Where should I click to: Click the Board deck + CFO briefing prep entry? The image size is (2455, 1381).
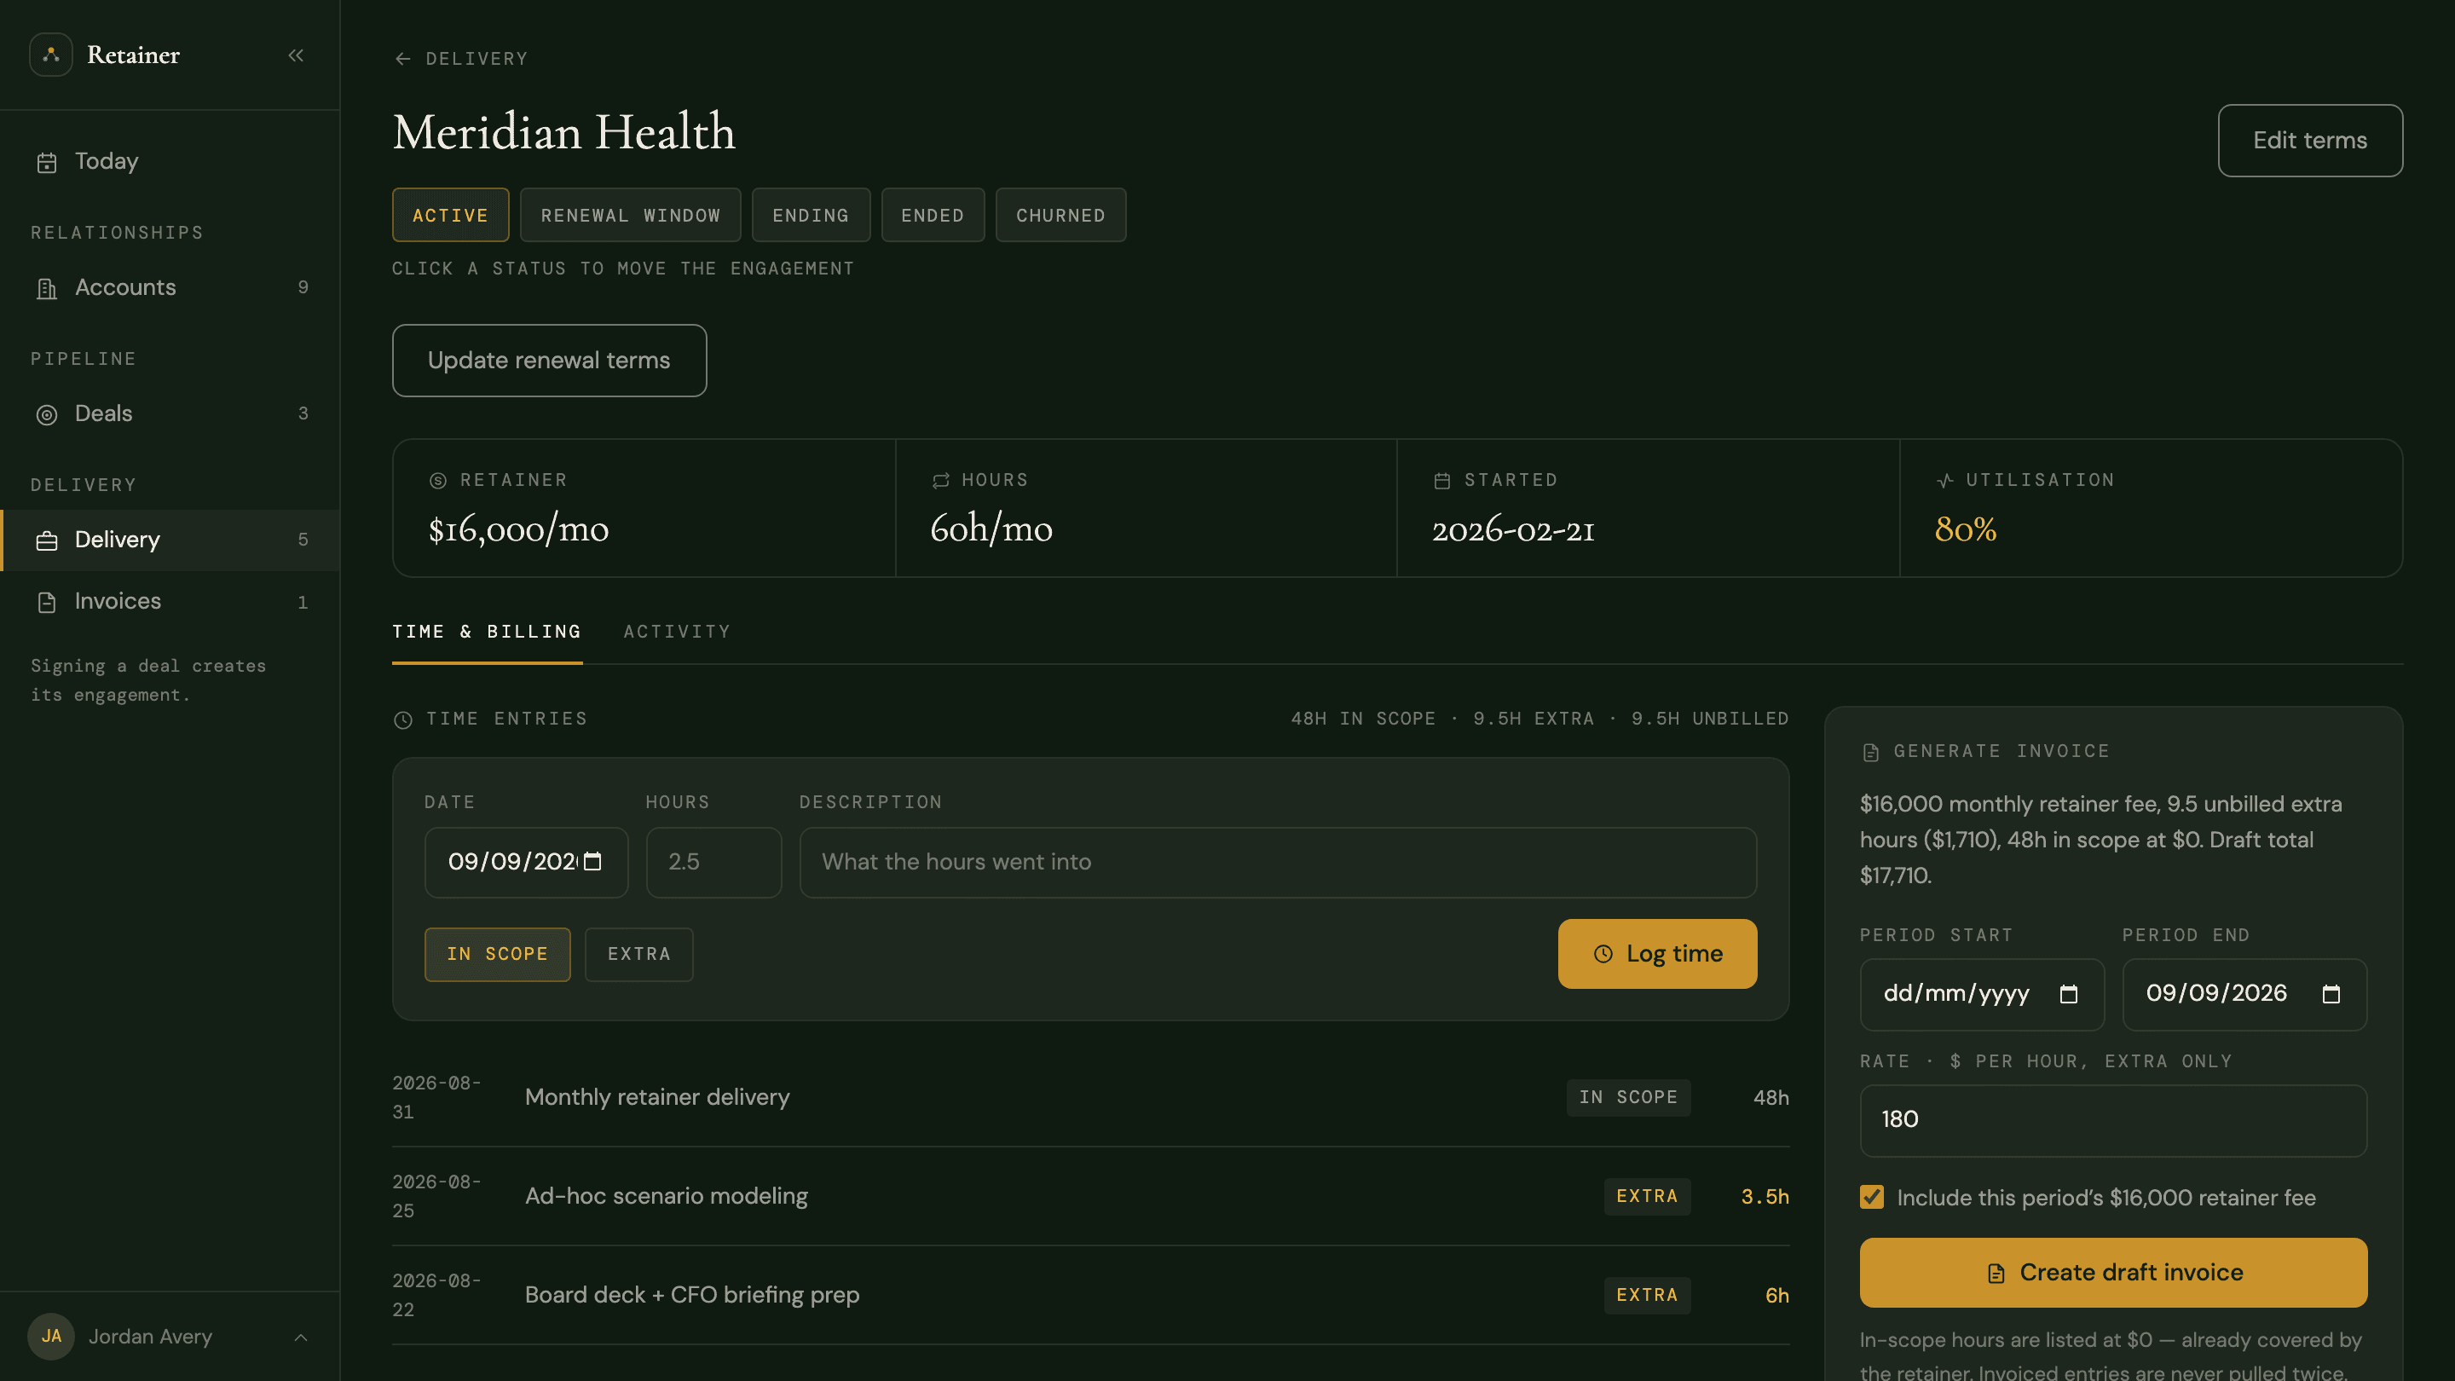[1091, 1296]
